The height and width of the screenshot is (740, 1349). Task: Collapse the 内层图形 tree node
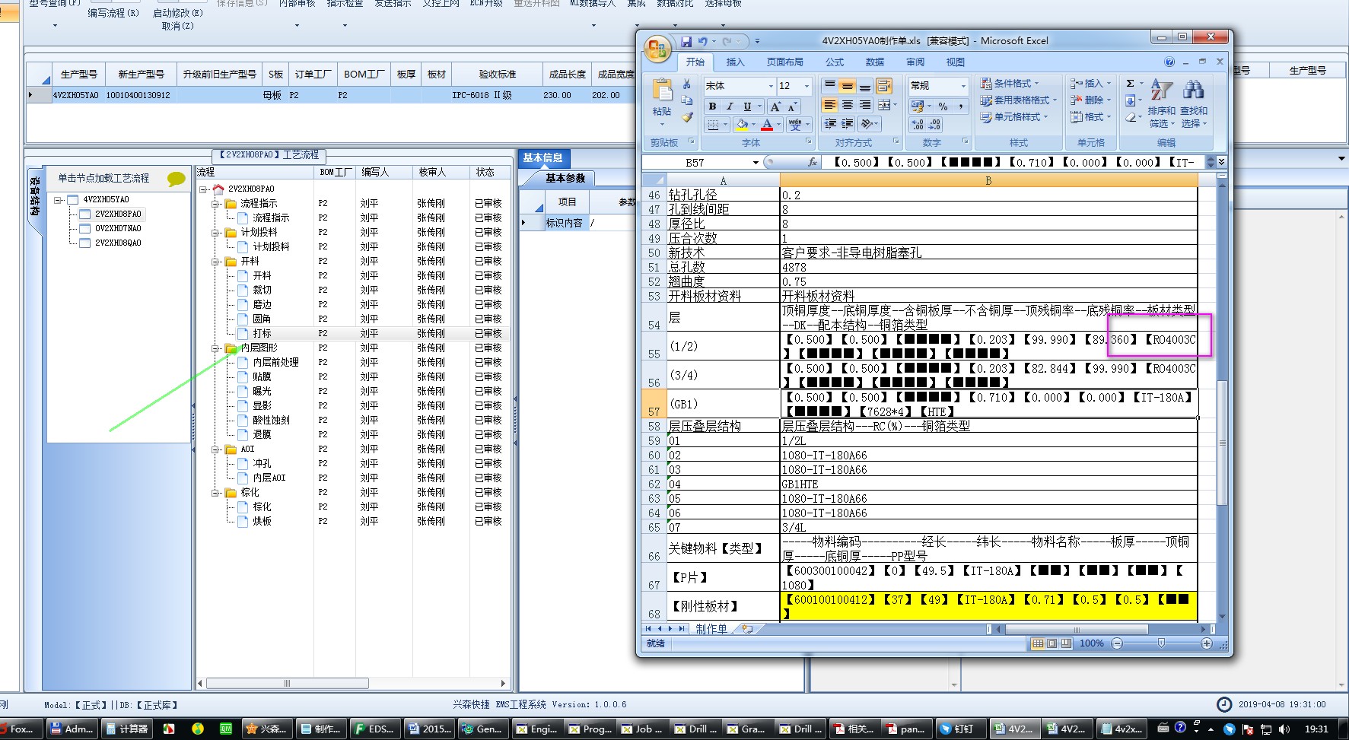(x=216, y=348)
